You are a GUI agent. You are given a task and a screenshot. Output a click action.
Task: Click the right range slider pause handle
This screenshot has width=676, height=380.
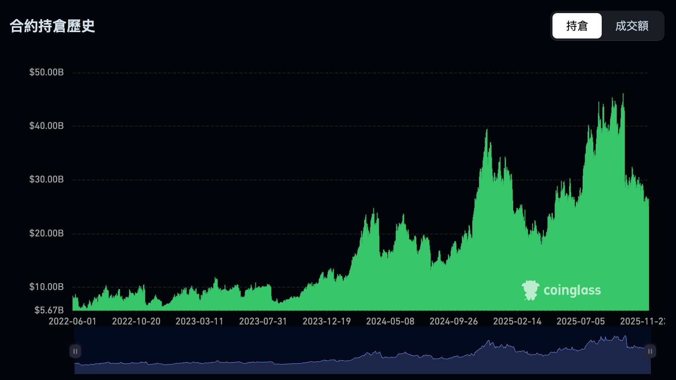(650, 351)
